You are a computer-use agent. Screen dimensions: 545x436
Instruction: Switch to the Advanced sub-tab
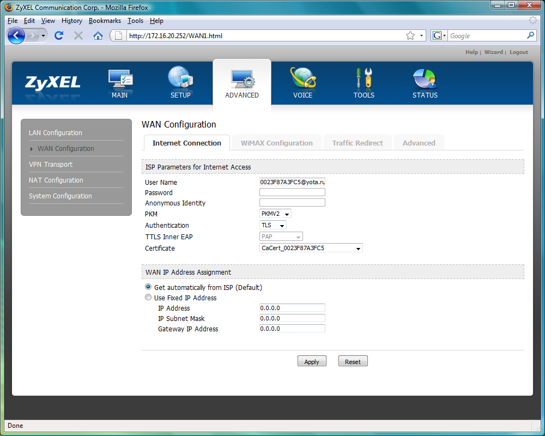(419, 143)
